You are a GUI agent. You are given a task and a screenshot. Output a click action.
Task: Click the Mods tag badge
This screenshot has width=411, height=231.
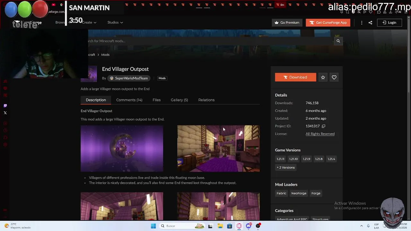point(162,78)
